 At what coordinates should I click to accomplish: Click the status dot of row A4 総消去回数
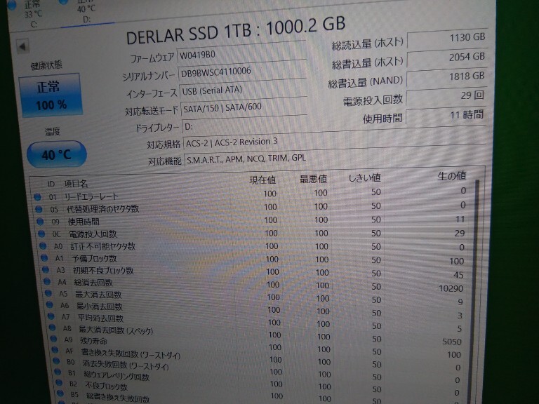click(x=47, y=282)
